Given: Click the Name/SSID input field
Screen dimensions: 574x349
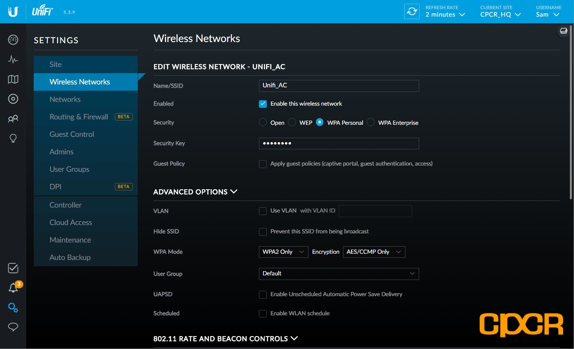Looking at the screenshot, I should [x=339, y=86].
